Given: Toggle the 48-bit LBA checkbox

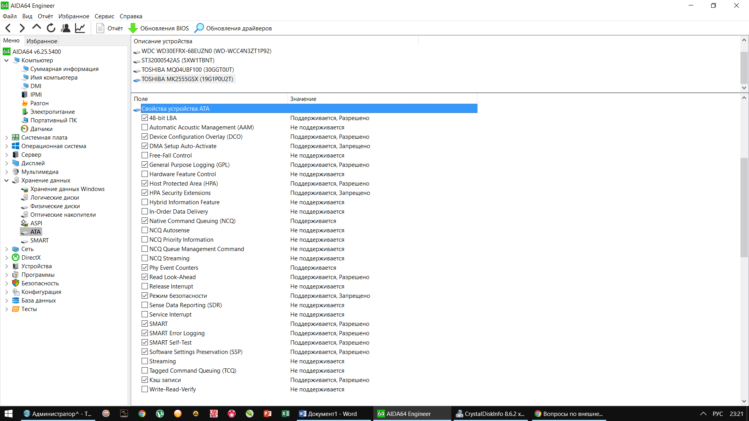Looking at the screenshot, I should (145, 118).
